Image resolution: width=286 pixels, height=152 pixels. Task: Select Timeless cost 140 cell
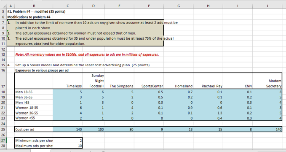[68, 130]
